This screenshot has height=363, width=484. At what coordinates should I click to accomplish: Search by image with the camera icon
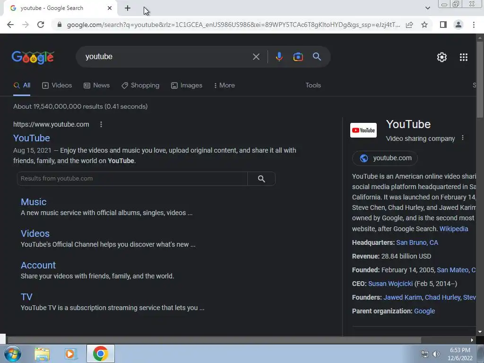coord(298,57)
